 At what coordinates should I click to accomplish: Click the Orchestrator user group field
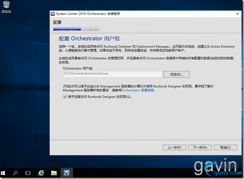(x=113, y=74)
